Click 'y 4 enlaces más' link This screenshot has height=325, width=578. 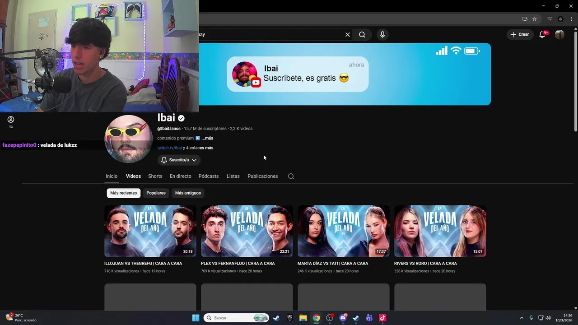(198, 148)
